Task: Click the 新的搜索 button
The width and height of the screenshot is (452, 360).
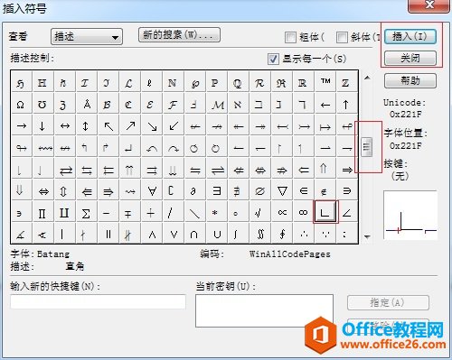Action: click(x=179, y=35)
